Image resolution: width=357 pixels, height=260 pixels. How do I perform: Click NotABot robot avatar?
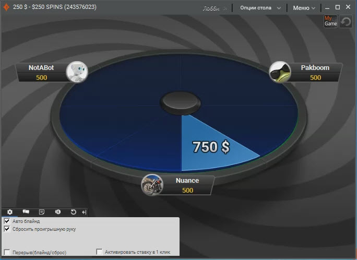[77, 72]
